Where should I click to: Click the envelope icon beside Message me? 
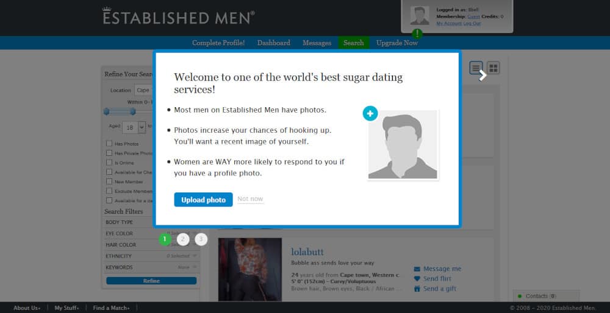tap(417, 269)
